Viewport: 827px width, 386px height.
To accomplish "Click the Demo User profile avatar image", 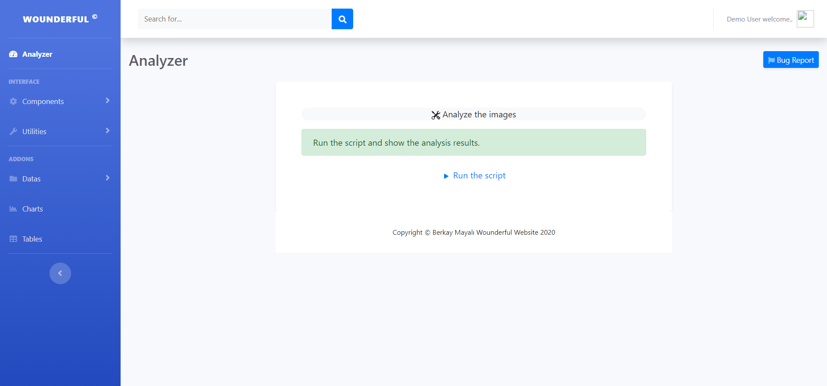I will coord(805,19).
